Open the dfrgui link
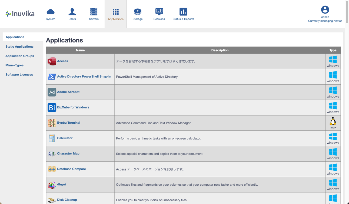 pos(61,185)
